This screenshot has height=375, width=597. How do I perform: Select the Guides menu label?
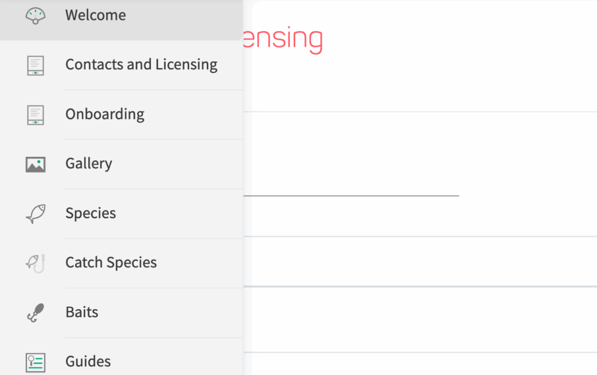click(x=88, y=362)
